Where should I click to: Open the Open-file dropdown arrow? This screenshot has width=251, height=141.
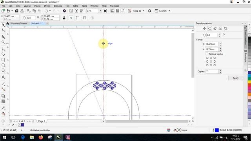[x=12, y=11]
